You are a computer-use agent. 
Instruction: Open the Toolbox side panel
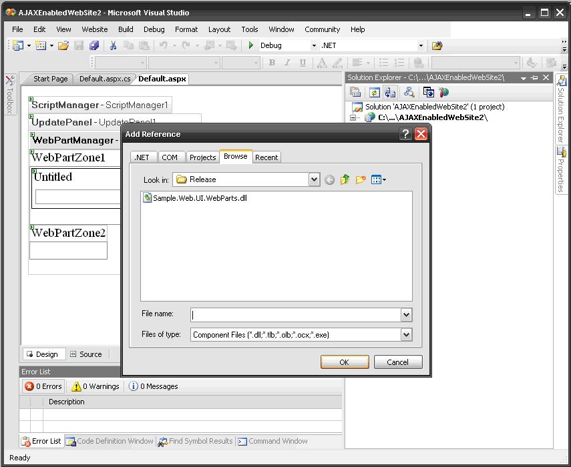[10, 95]
